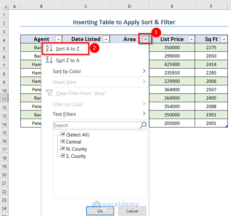Dismiss the menu with Cancel
The height and width of the screenshot is (216, 231).
coord(132,211)
